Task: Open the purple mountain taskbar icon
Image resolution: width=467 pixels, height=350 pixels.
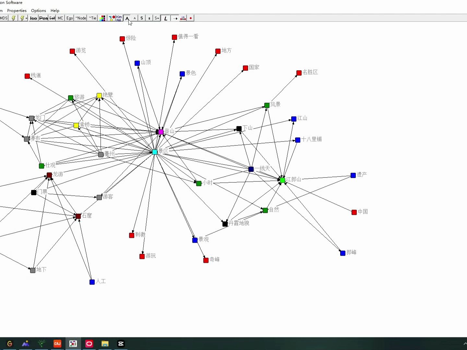Action: pos(26,344)
